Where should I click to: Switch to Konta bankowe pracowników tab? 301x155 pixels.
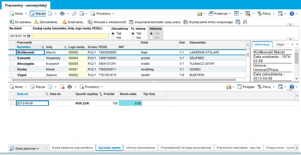(72, 148)
